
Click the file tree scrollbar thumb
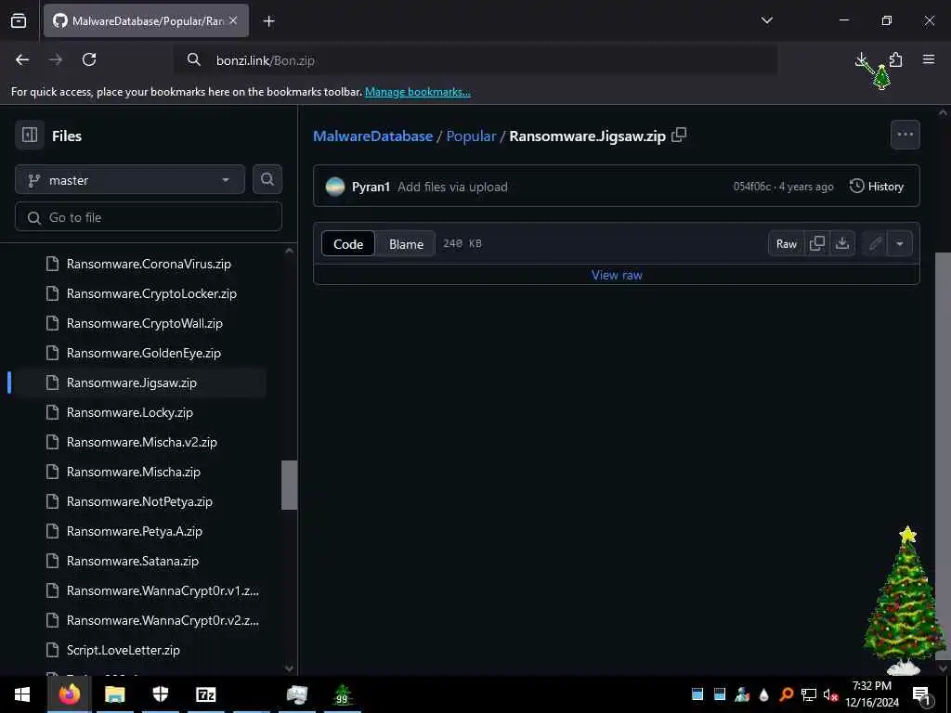click(290, 485)
